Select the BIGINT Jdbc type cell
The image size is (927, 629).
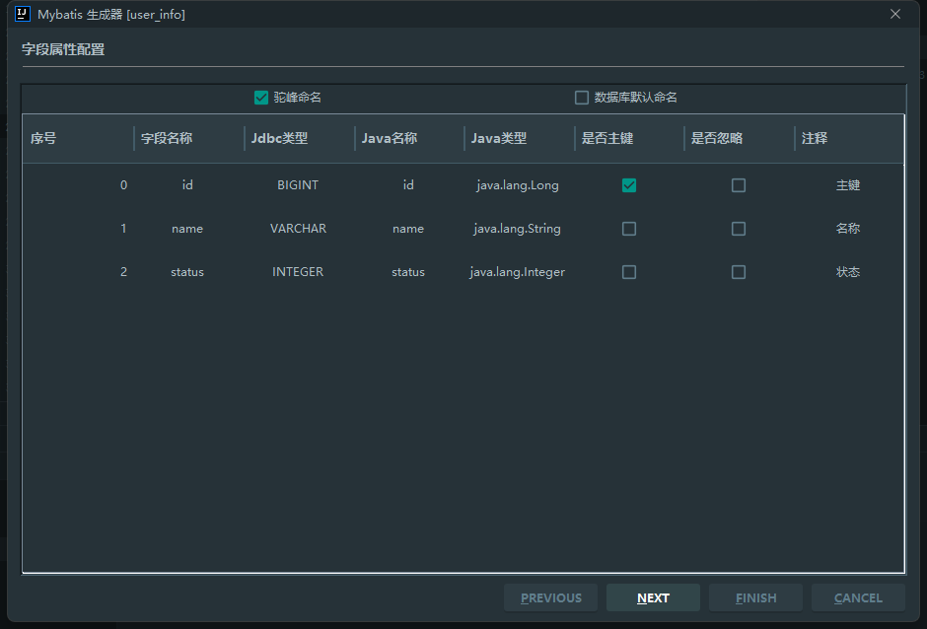click(298, 185)
